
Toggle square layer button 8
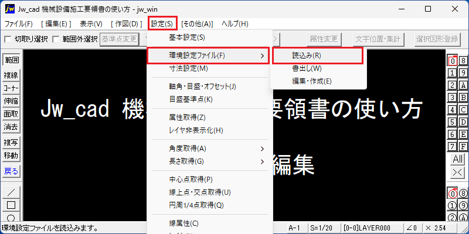tap(463, 61)
